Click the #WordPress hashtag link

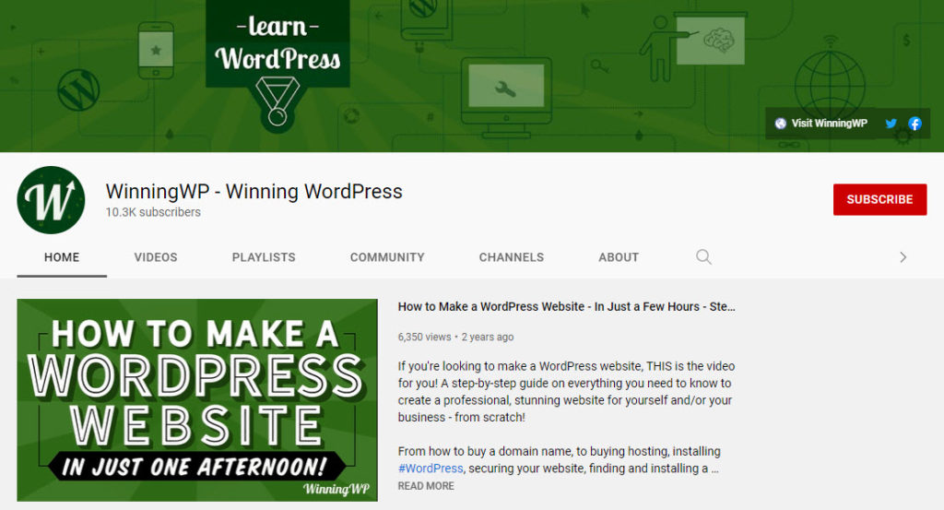click(431, 468)
